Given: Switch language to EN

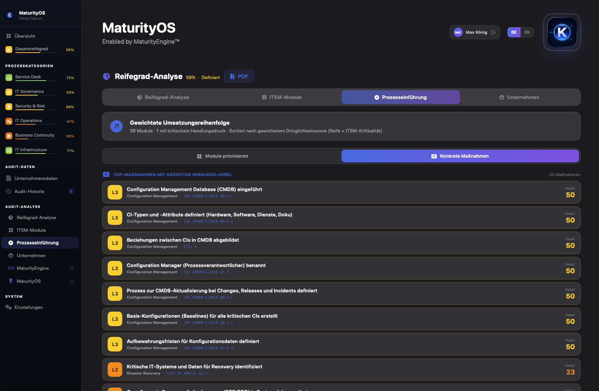Looking at the screenshot, I should [527, 32].
